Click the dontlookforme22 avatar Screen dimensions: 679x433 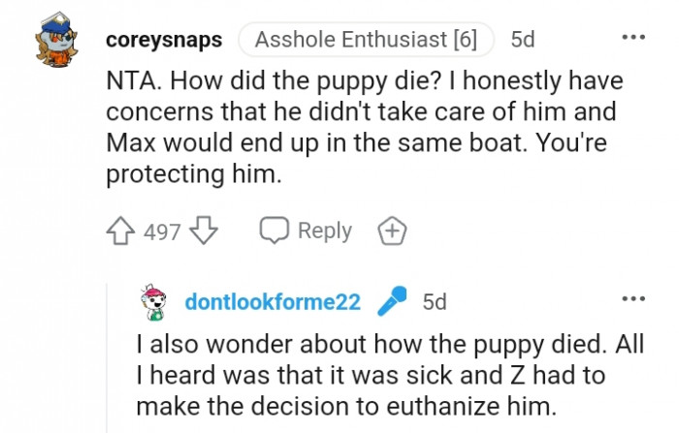155,302
